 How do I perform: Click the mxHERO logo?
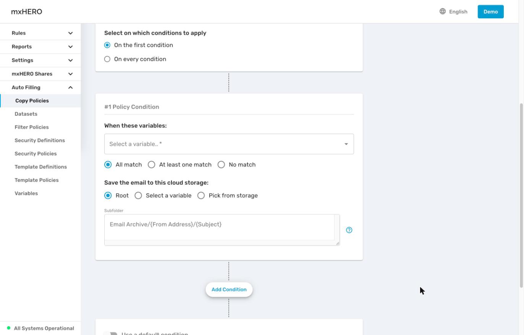(27, 11)
